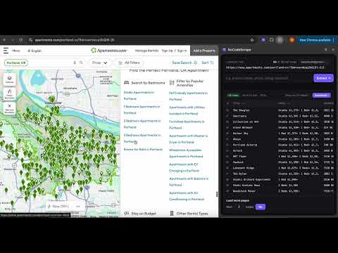Screen dimensions: 338x253
Task: Open Wheelchair Accessible Apartments link
Action: [x=186, y=153]
